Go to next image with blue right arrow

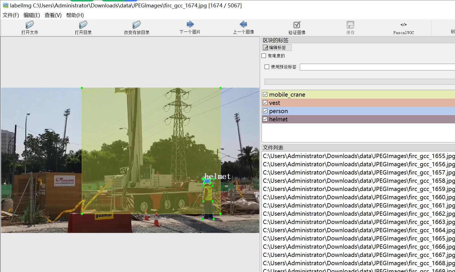click(190, 24)
